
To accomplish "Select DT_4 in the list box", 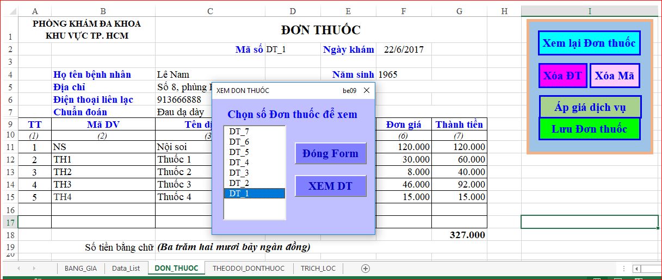I will point(254,162).
